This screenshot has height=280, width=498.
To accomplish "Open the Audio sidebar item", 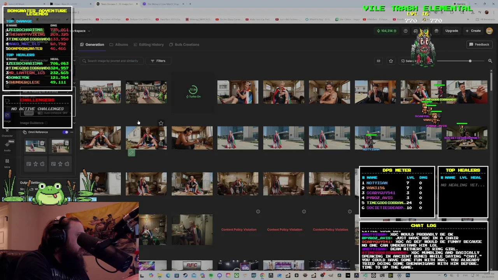I will (7, 147).
